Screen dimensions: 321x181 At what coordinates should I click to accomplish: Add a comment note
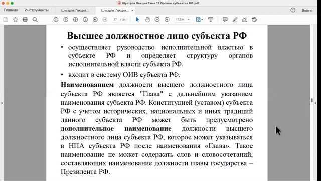coord(225,20)
